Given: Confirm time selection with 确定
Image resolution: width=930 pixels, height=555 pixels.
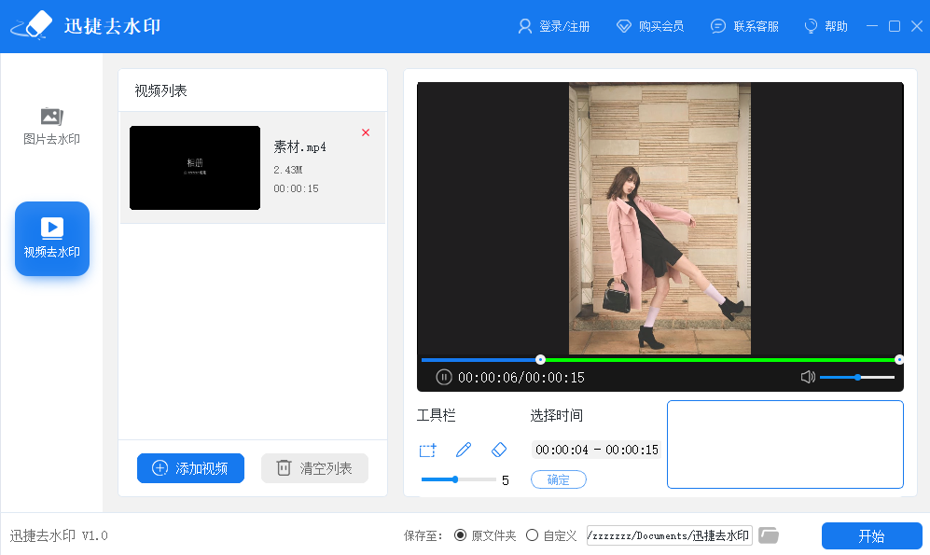Looking at the screenshot, I should pyautogui.click(x=558, y=479).
